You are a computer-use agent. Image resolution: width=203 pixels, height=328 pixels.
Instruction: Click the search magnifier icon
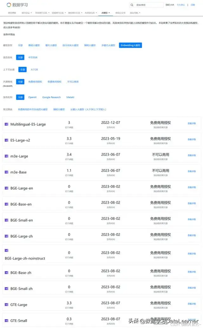(132, 5)
